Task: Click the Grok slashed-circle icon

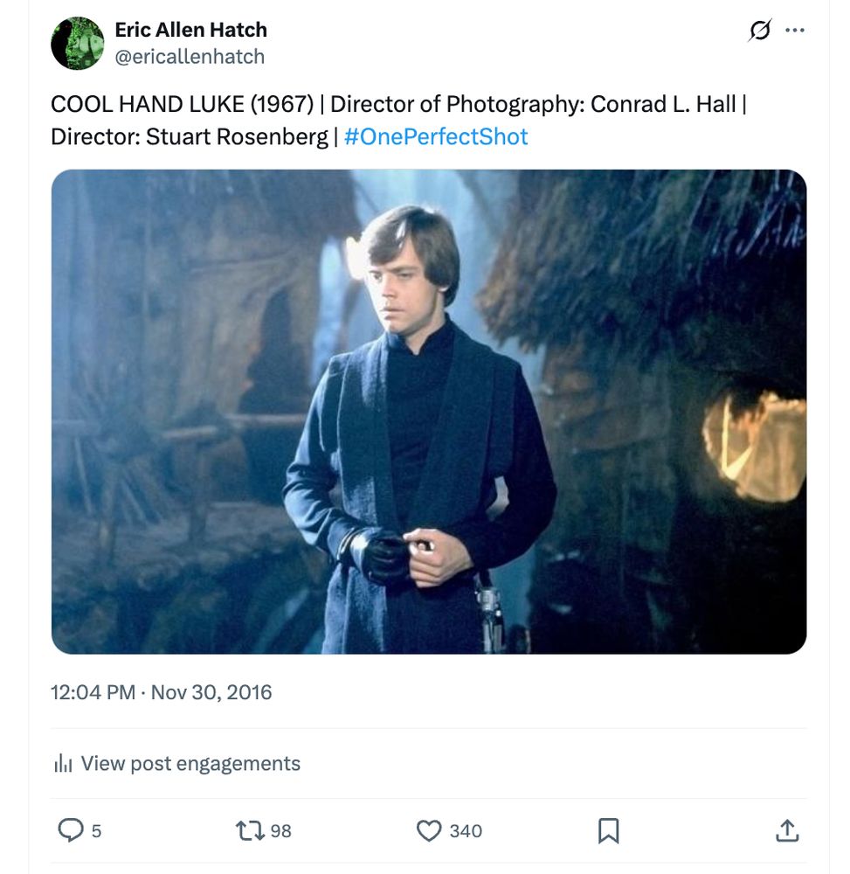Action: (760, 30)
